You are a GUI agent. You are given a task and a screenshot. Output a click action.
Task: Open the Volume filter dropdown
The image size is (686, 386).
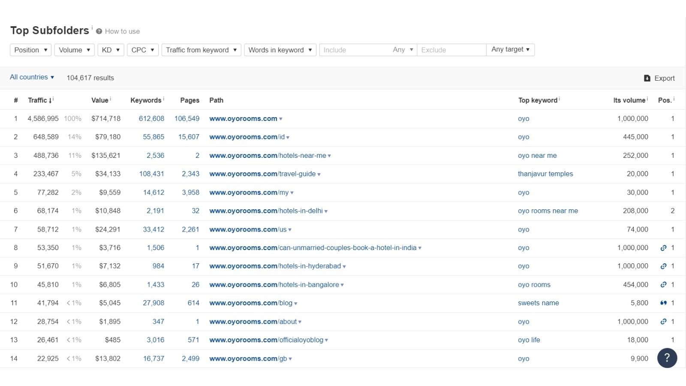75,50
